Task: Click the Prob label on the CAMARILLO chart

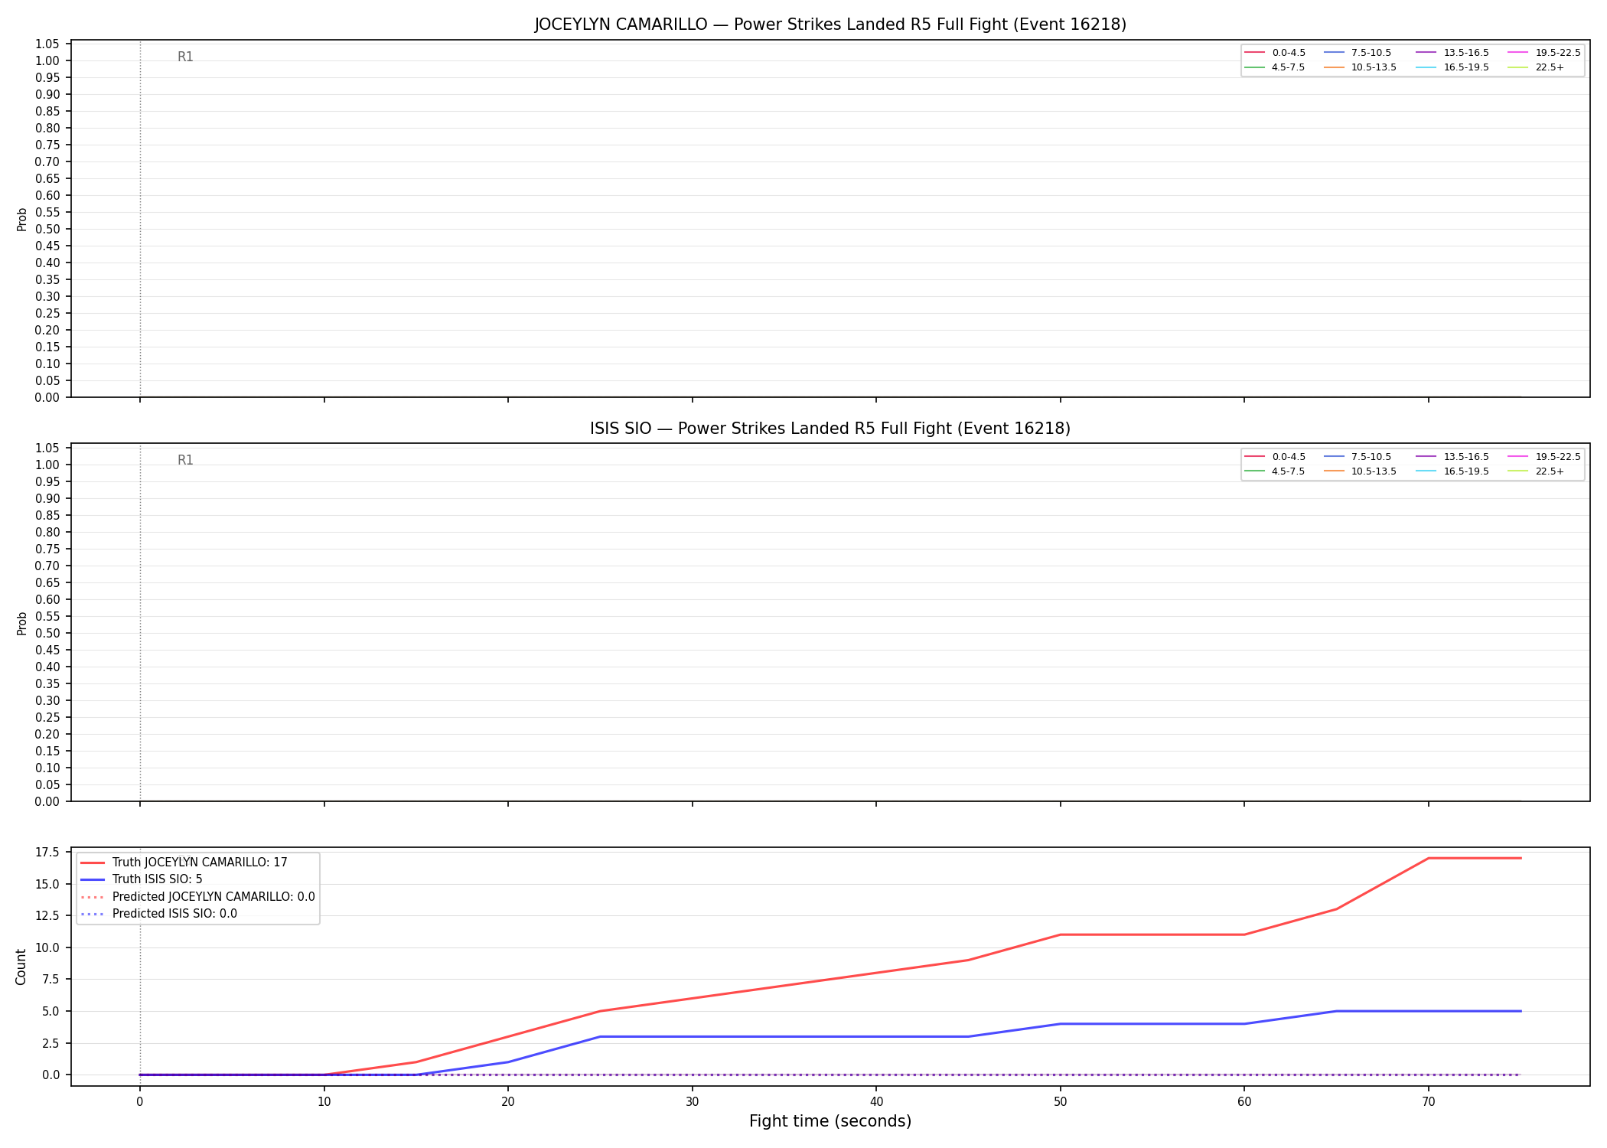Action: (x=22, y=219)
